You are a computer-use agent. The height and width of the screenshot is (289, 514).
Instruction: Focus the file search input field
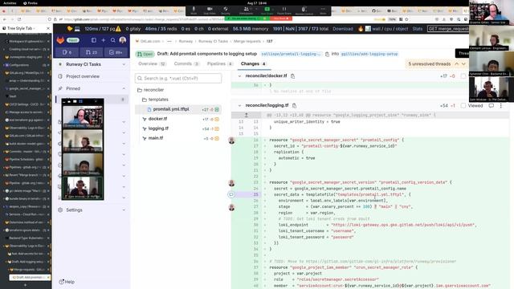coord(178,79)
